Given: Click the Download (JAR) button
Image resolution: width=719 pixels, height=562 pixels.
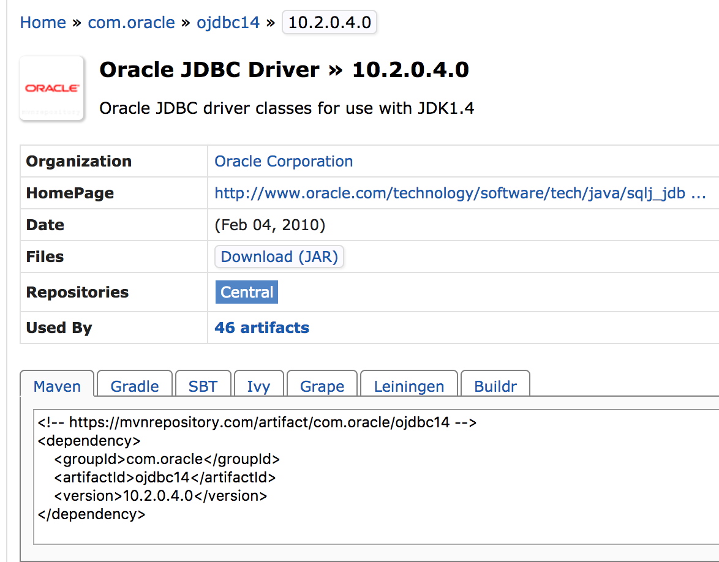Looking at the screenshot, I should point(279,257).
